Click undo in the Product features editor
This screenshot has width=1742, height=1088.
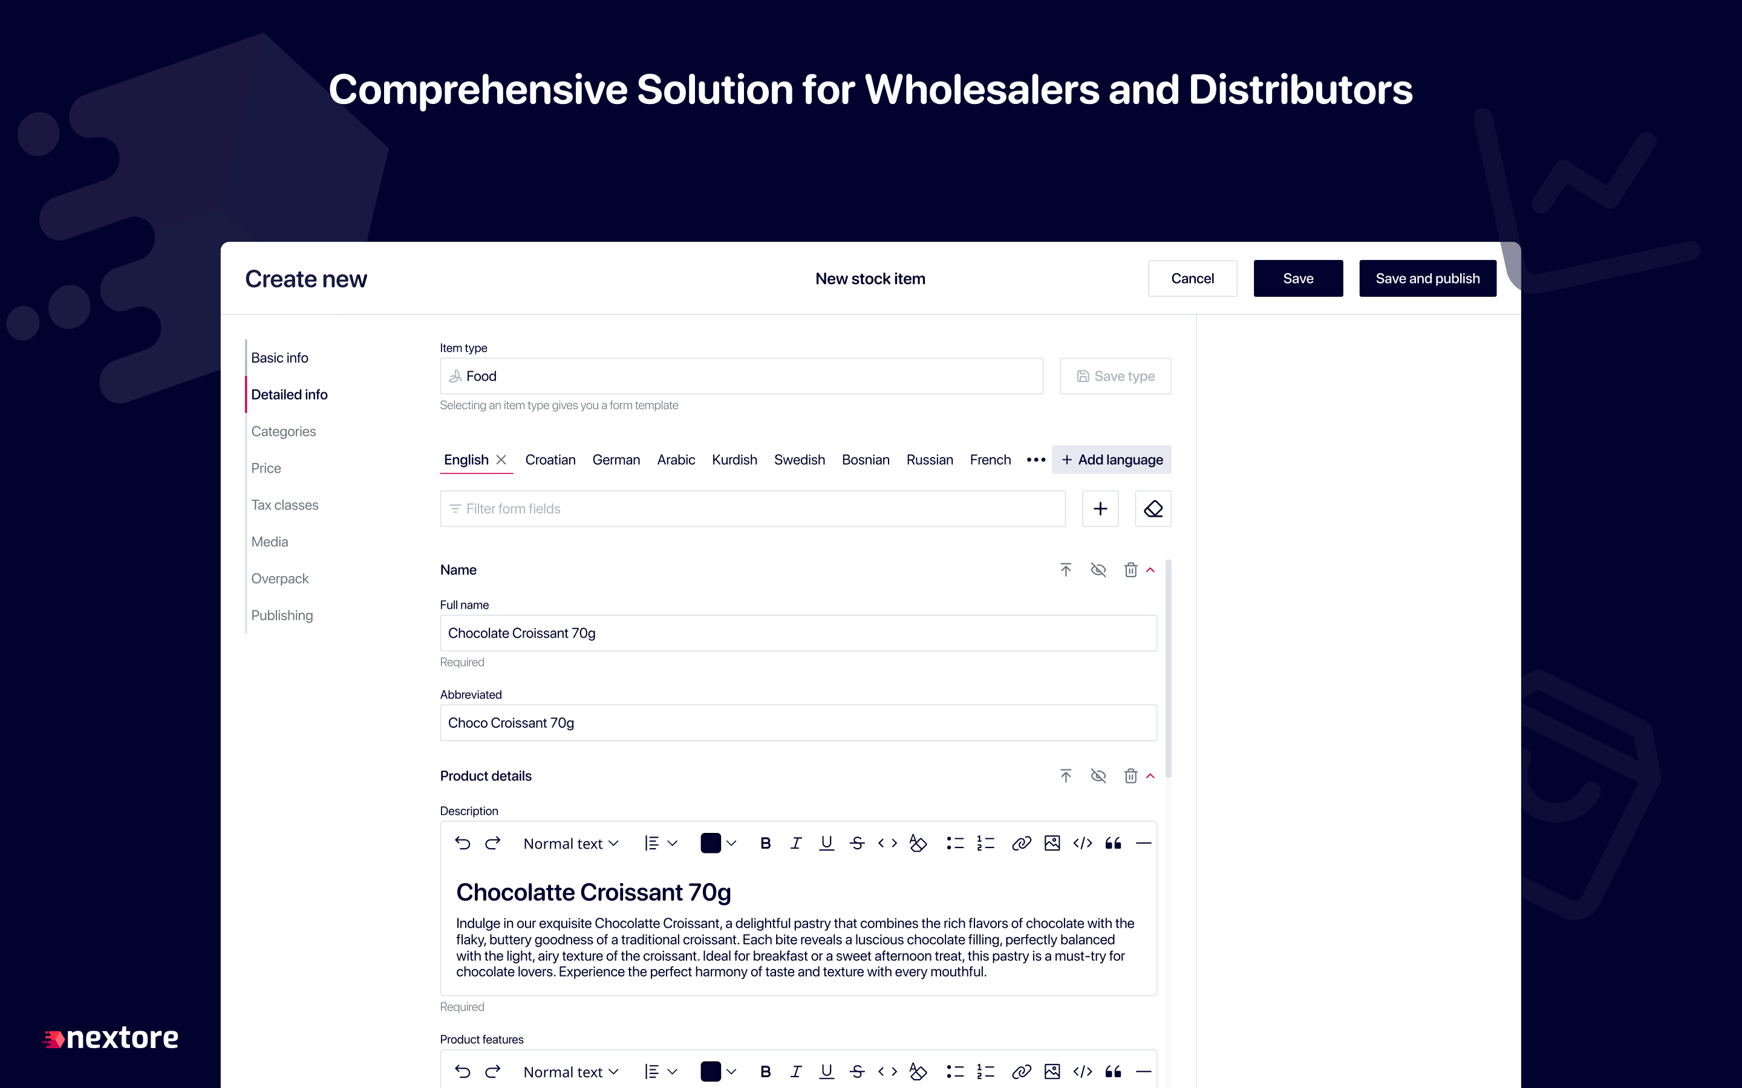(x=462, y=1072)
